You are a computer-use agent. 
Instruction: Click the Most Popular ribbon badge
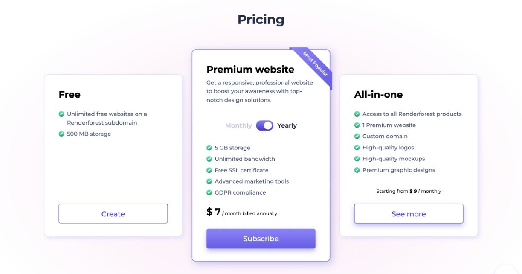point(315,64)
